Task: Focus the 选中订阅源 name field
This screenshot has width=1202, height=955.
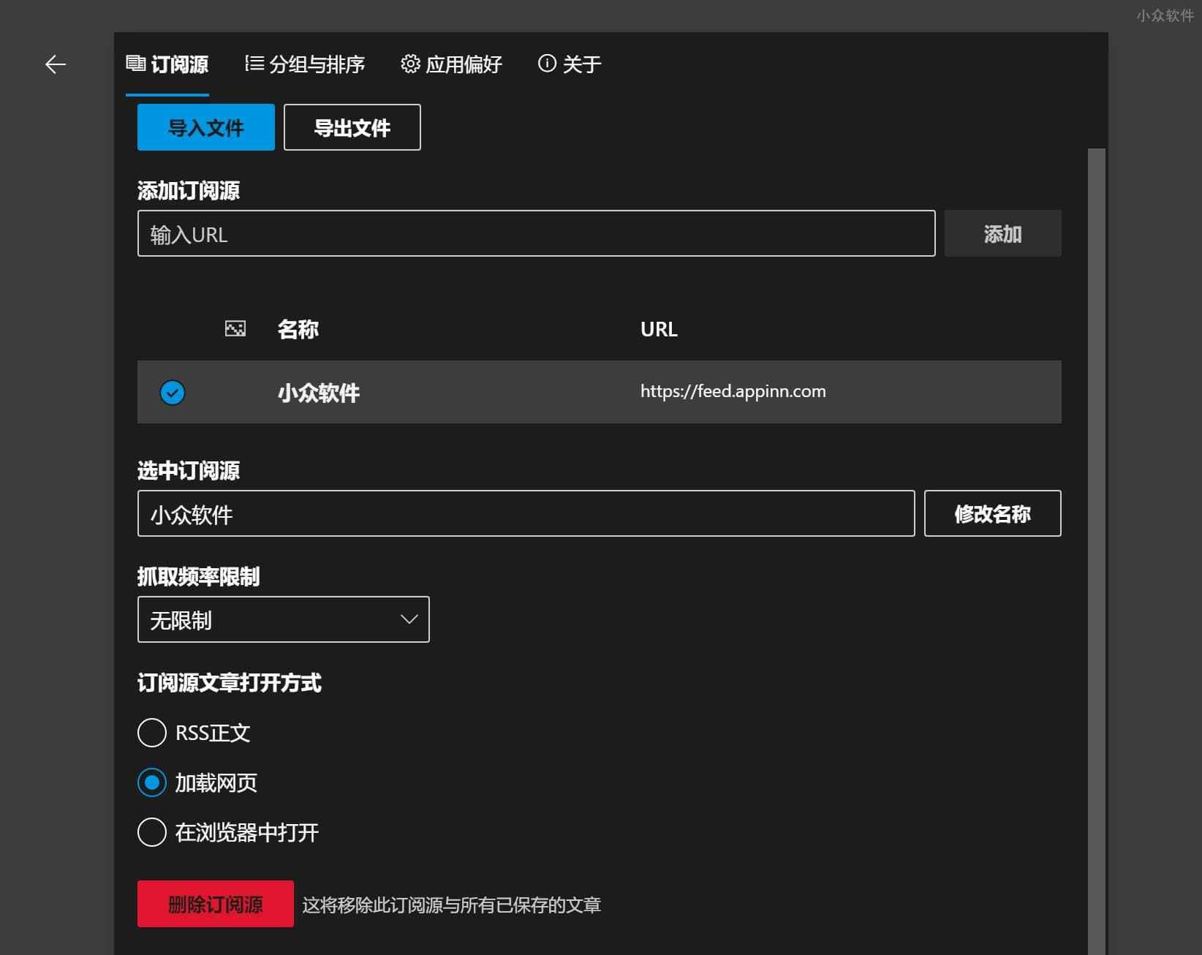Action: (x=526, y=513)
